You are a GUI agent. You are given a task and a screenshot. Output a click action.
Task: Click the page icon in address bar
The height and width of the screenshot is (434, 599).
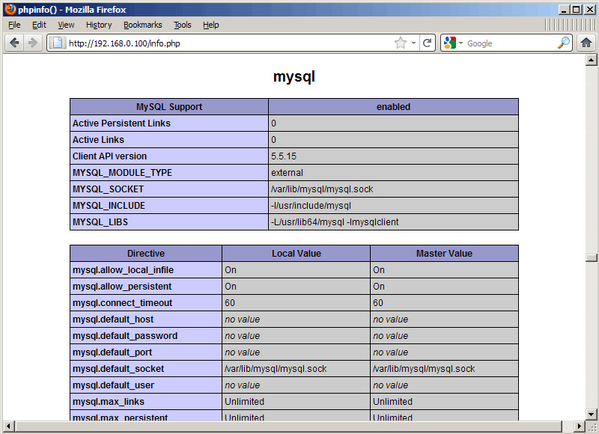point(58,43)
